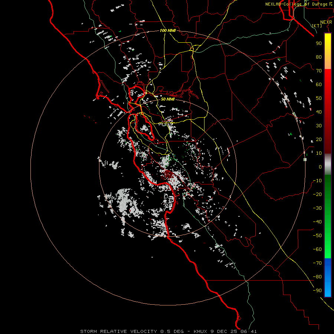Click the -60 knots scale label
Image resolution: width=334 pixels, height=334 pixels.
[317, 249]
